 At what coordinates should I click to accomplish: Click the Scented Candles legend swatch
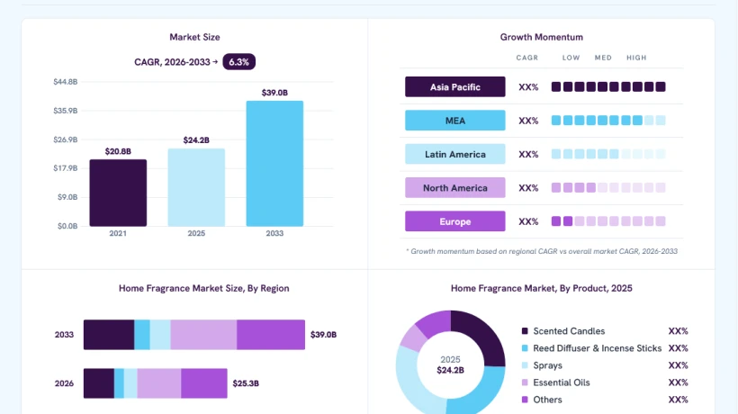click(525, 331)
